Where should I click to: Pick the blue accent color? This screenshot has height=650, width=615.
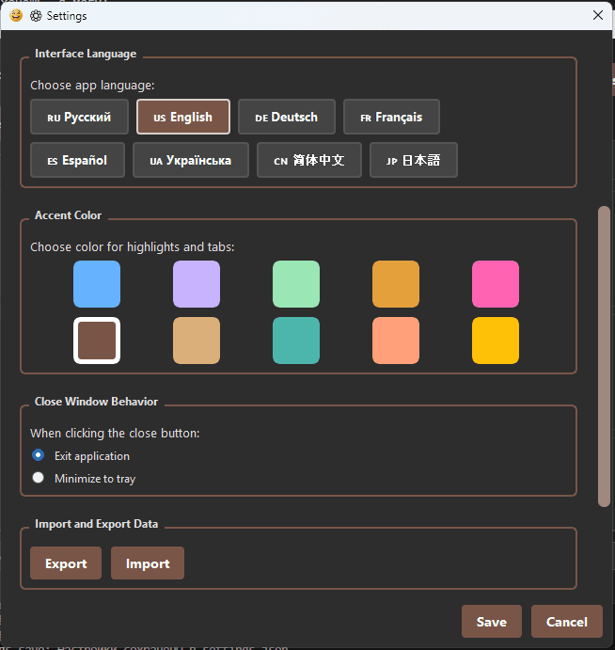click(97, 284)
